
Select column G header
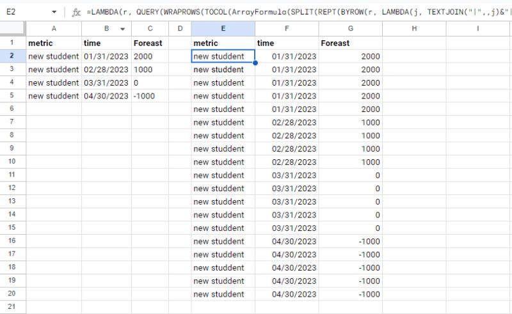point(350,29)
